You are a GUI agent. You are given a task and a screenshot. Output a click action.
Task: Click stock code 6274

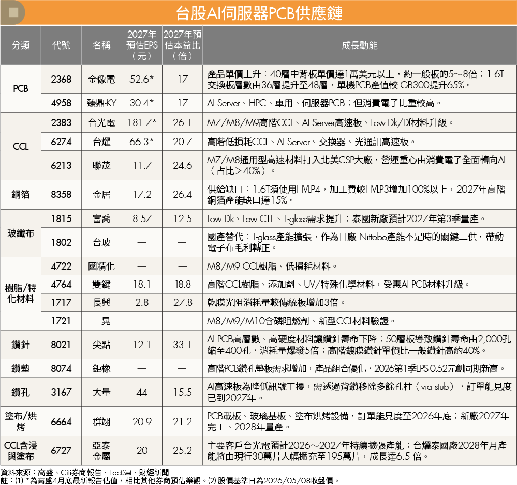point(61,142)
